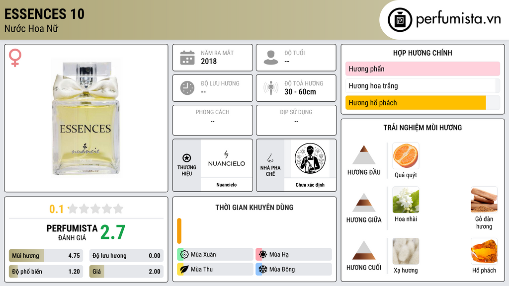The image size is (509, 286).
Task: Open the Hổ phách note image
Action: (x=484, y=251)
